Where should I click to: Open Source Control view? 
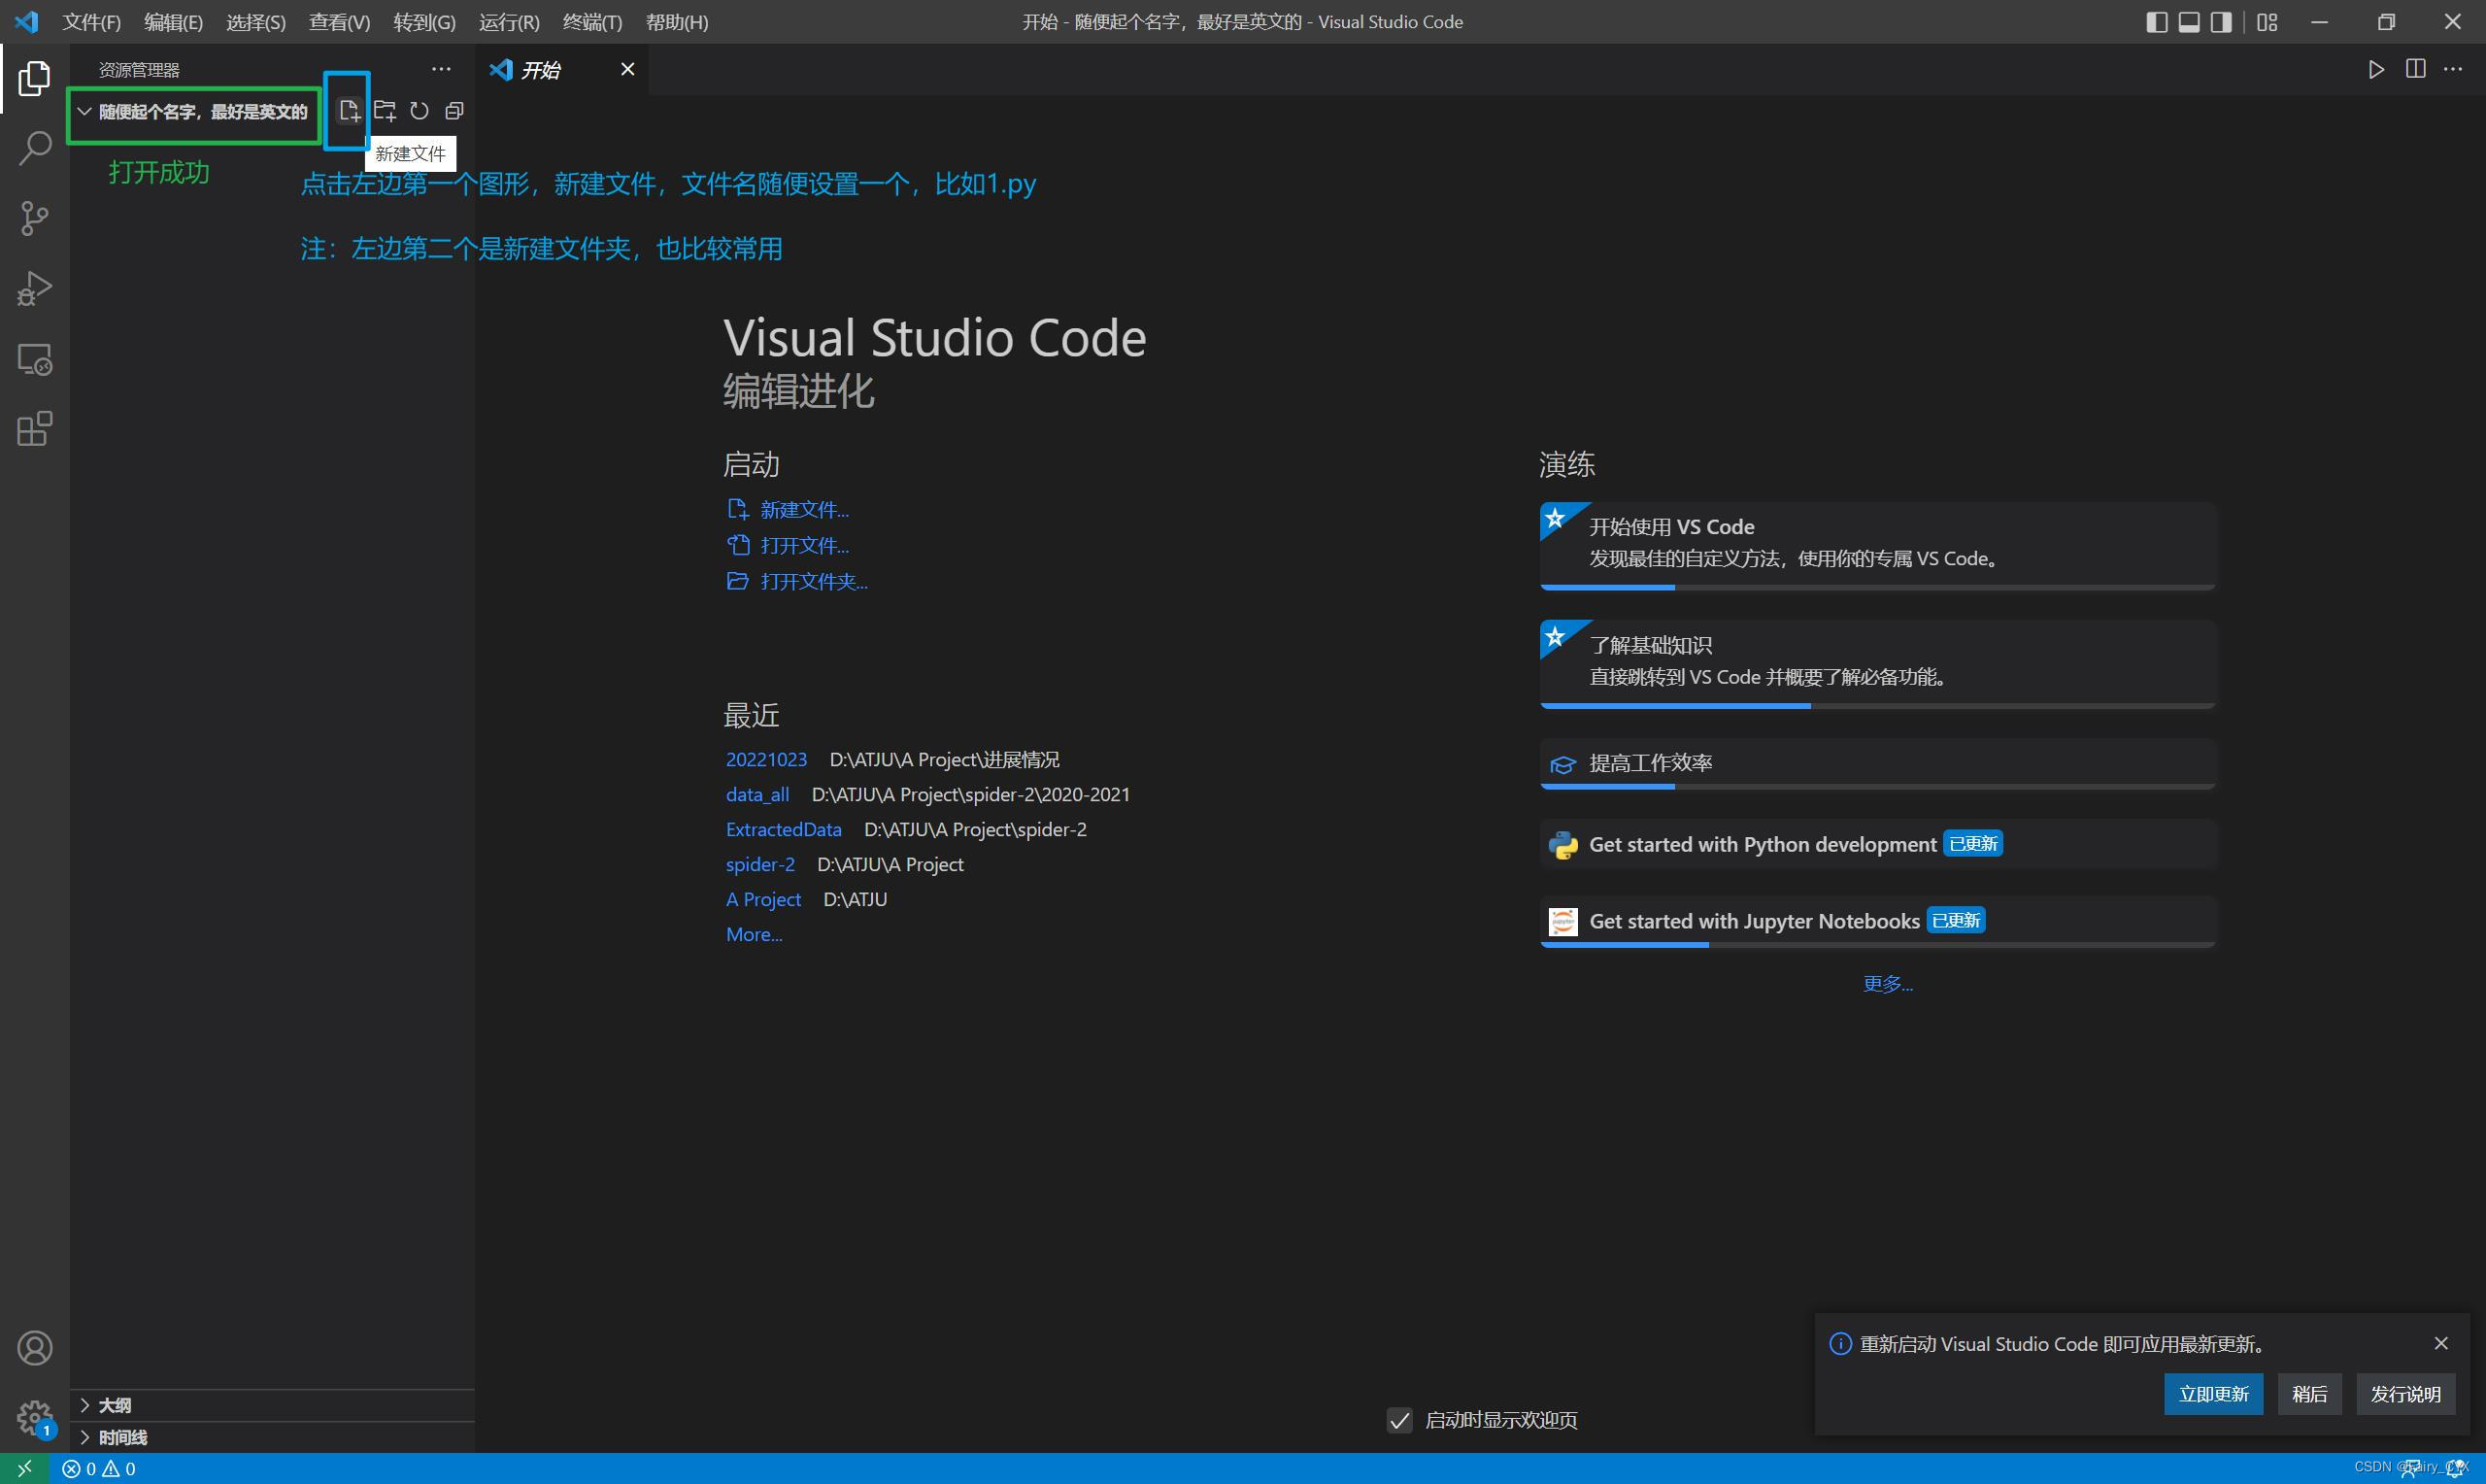[35, 218]
